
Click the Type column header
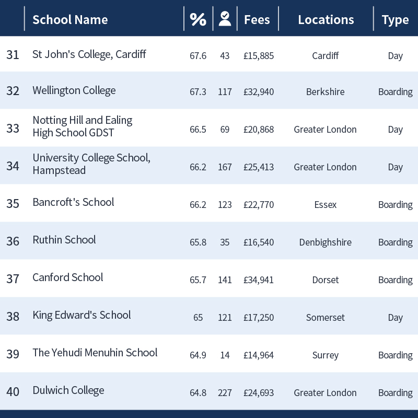click(x=395, y=20)
